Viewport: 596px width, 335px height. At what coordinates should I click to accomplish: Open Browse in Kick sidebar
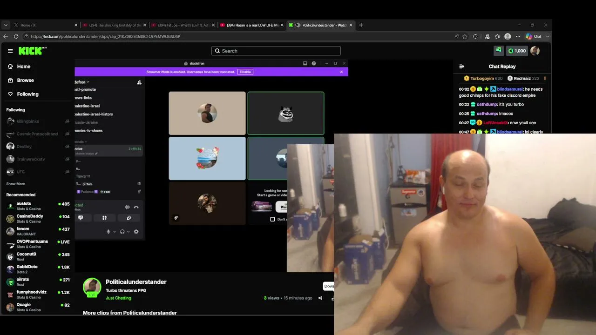21,80
